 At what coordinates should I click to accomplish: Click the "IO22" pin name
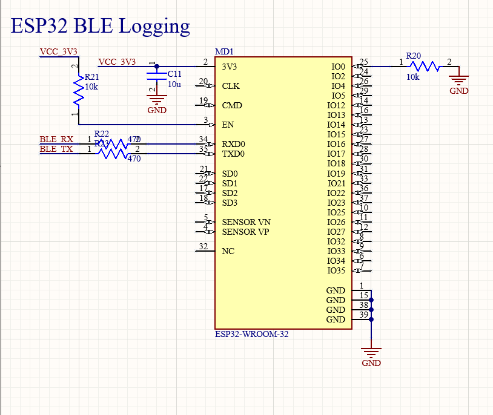pos(336,193)
